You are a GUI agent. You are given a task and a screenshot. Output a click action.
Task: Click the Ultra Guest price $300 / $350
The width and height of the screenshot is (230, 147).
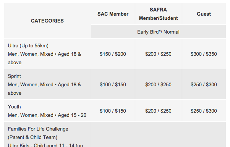pos(204,54)
